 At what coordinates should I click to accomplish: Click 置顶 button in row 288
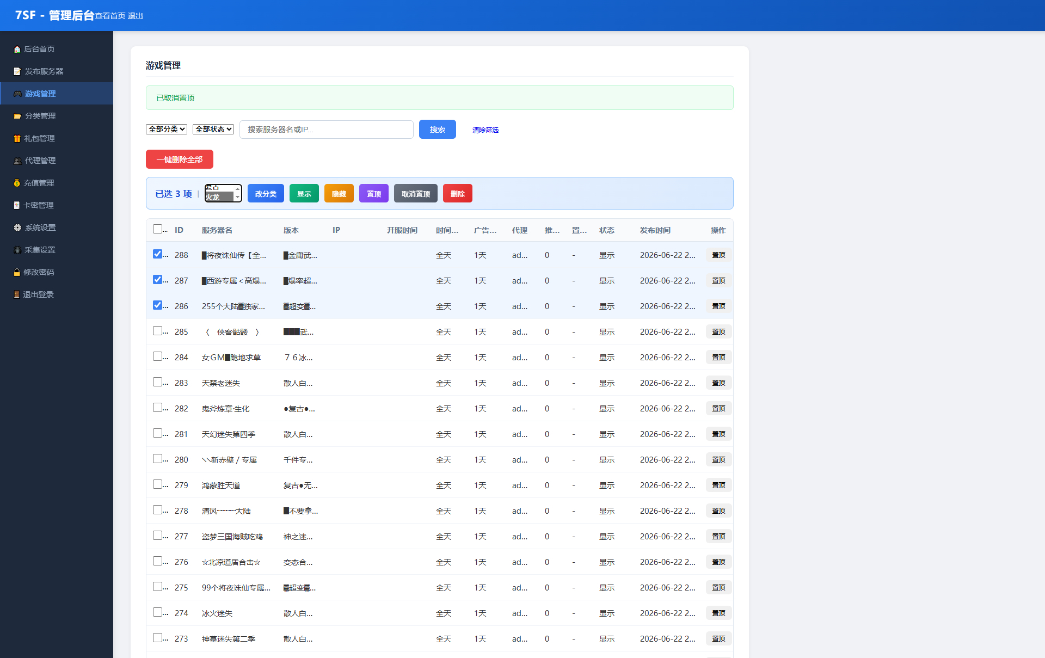pos(719,255)
